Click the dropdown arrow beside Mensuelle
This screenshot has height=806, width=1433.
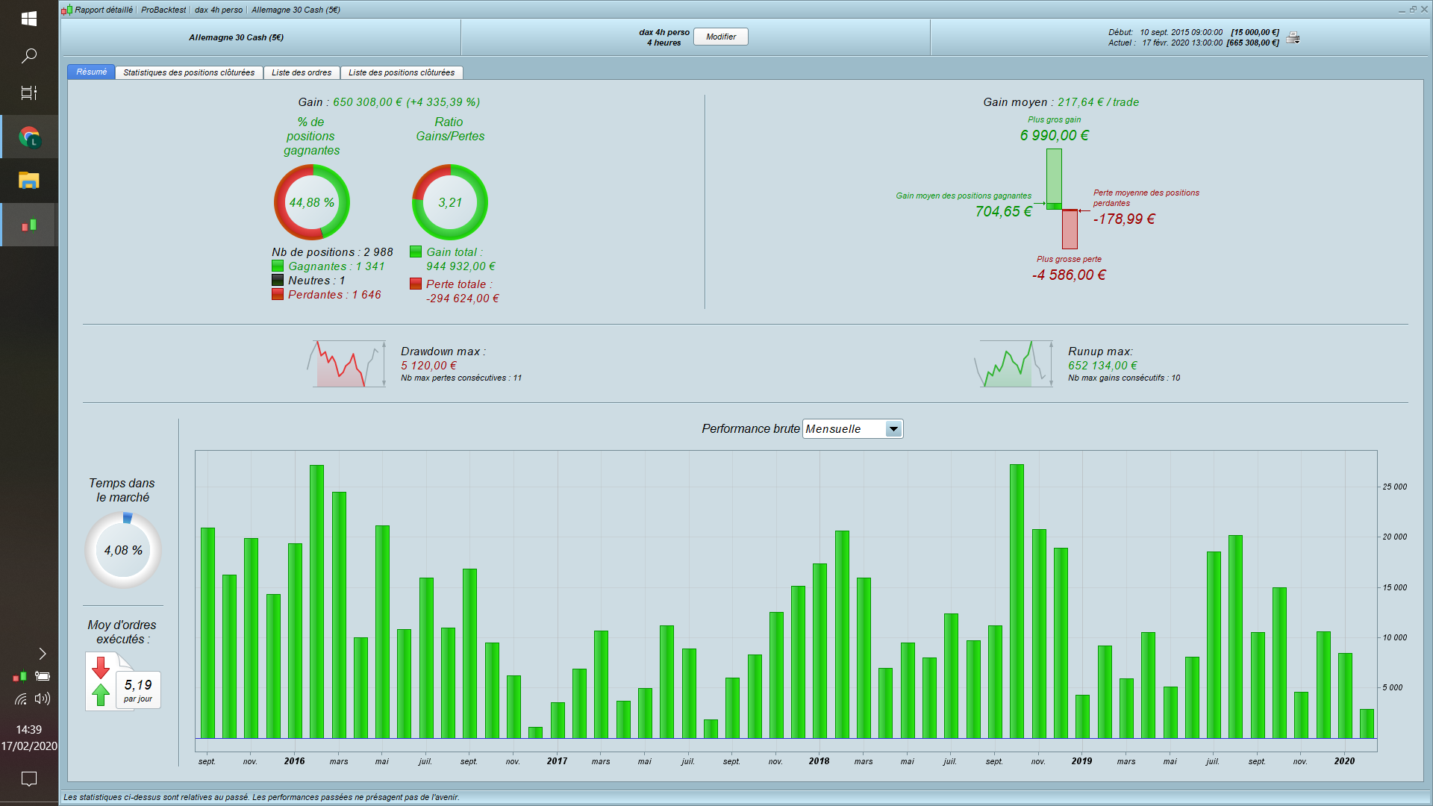pyautogui.click(x=893, y=429)
